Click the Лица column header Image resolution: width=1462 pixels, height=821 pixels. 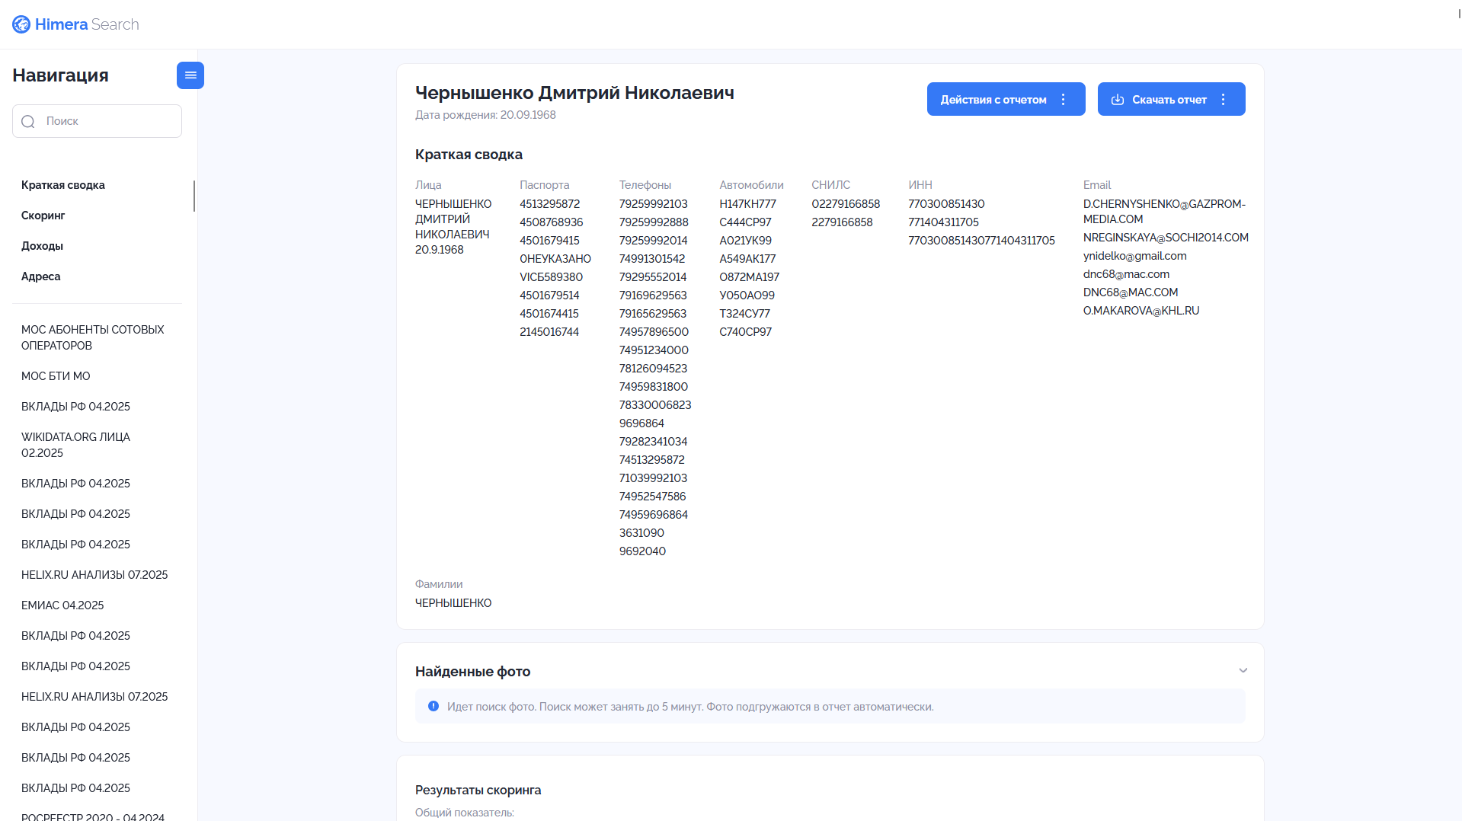[428, 185]
